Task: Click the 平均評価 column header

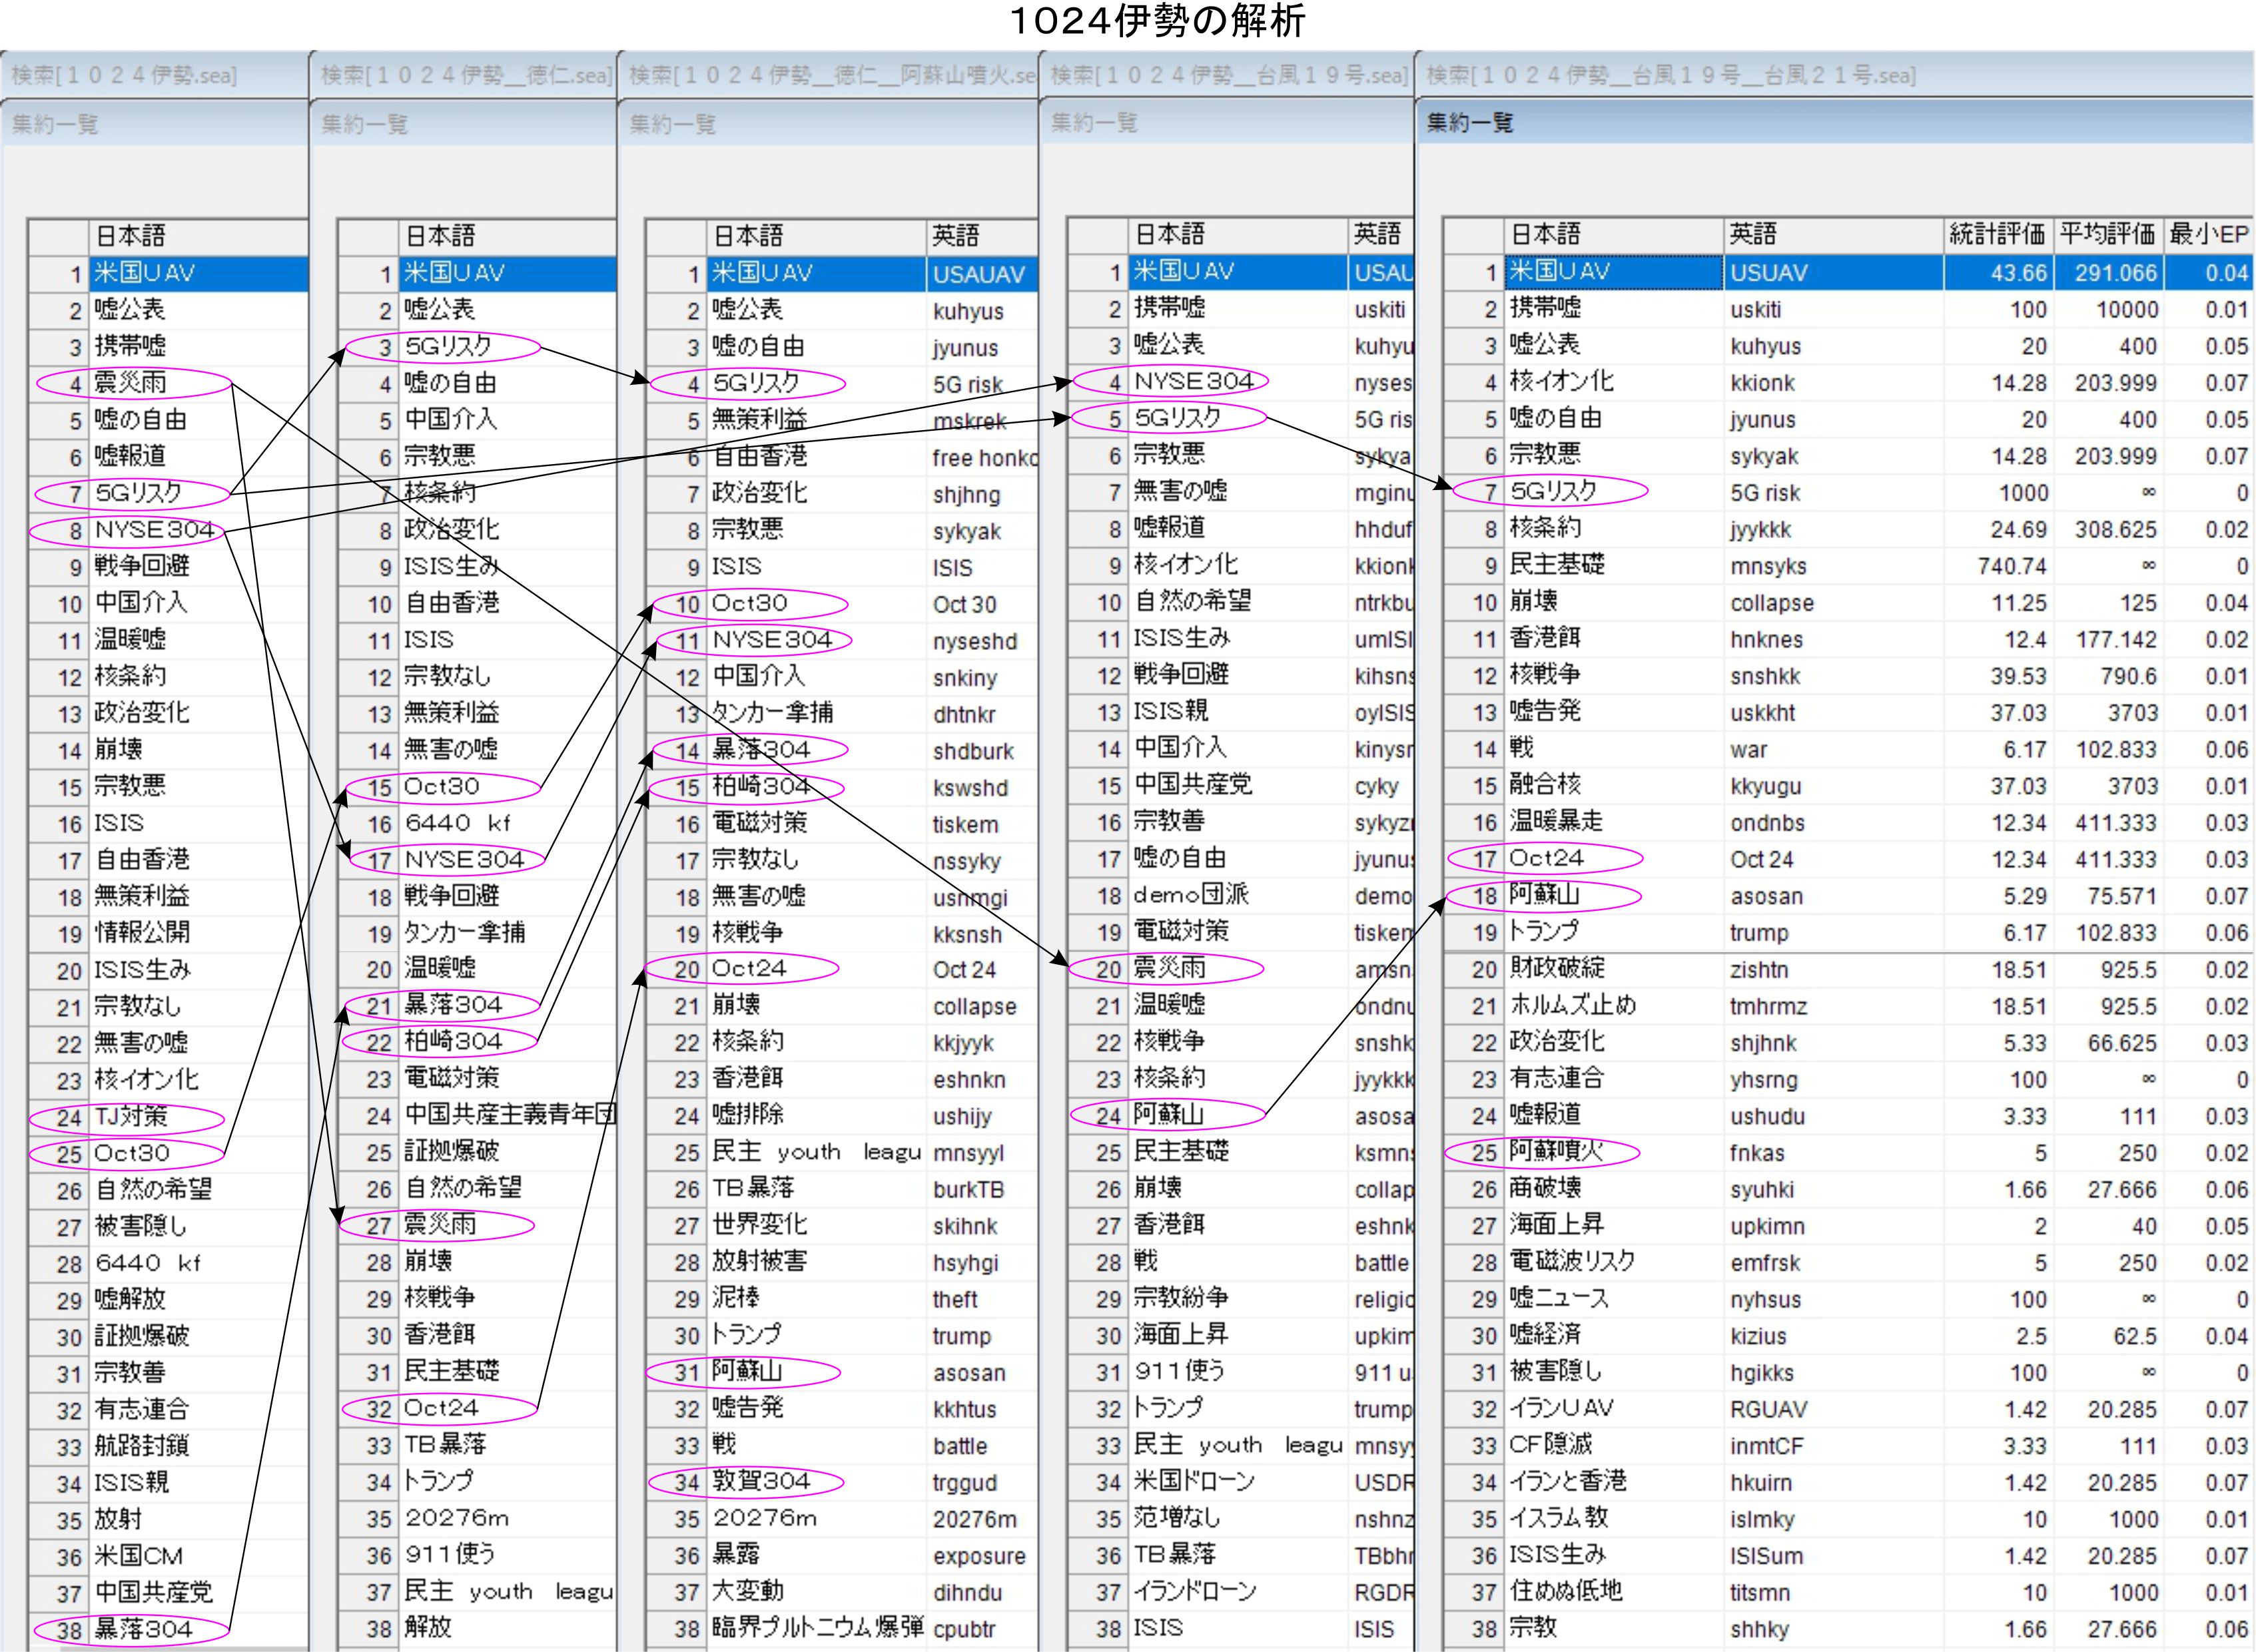Action: coord(2106,234)
